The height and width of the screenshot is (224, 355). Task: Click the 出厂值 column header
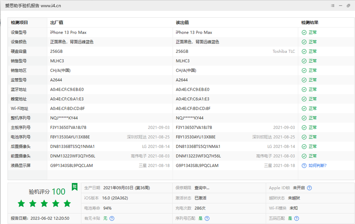point(56,22)
